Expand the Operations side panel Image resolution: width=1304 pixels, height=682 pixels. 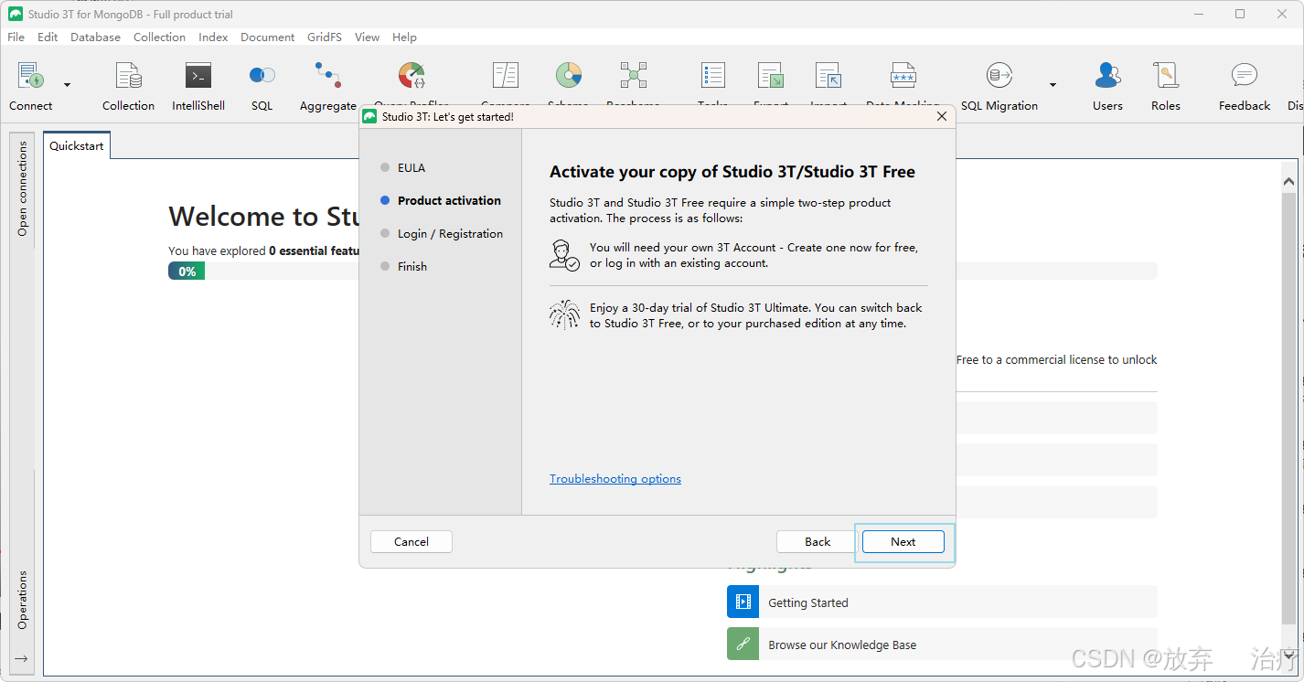click(x=23, y=600)
